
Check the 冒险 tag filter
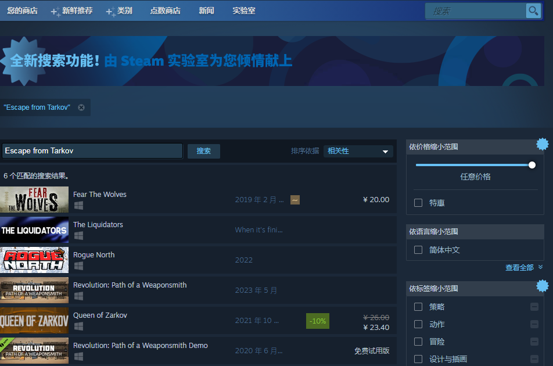click(418, 342)
